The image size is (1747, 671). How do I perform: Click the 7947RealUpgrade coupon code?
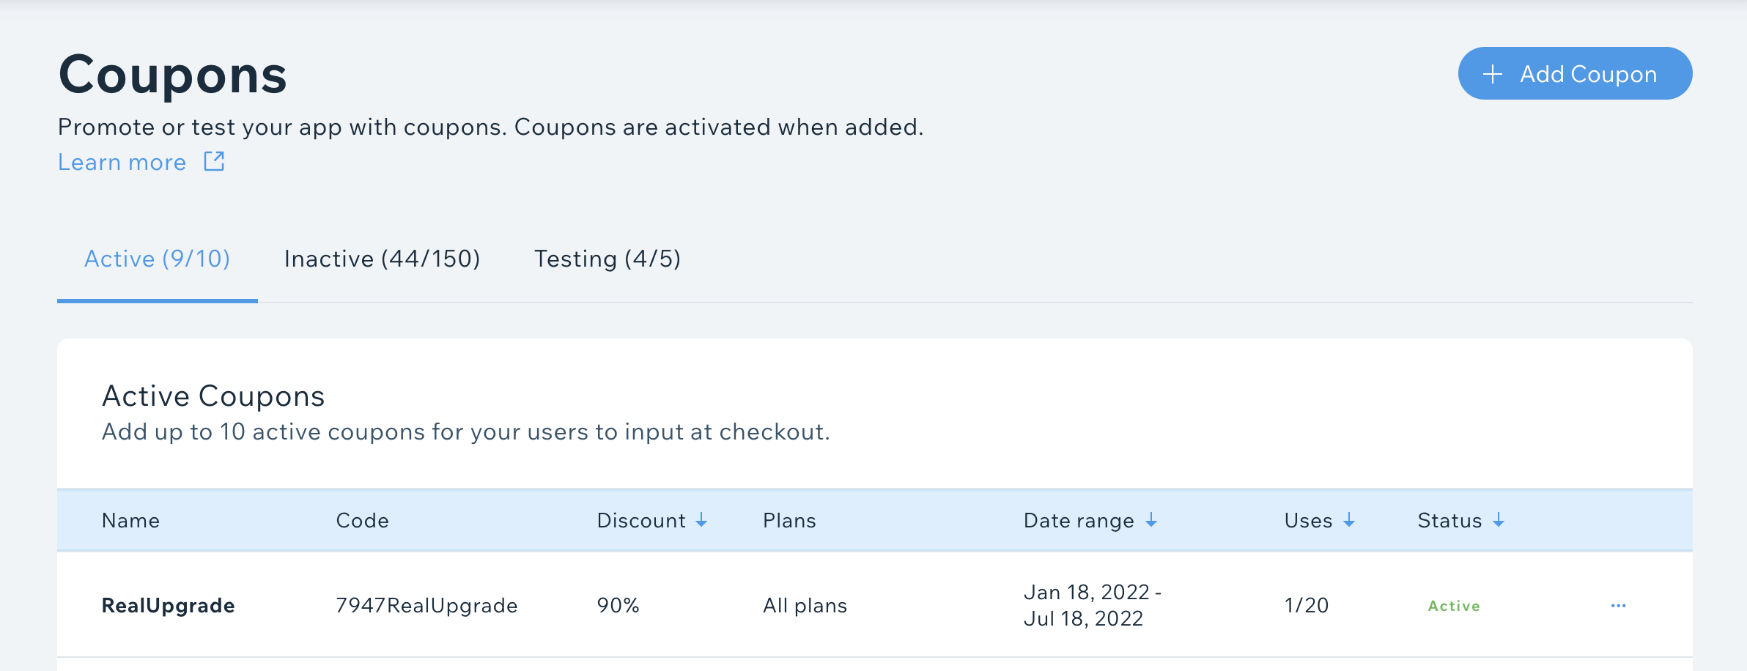tap(426, 606)
